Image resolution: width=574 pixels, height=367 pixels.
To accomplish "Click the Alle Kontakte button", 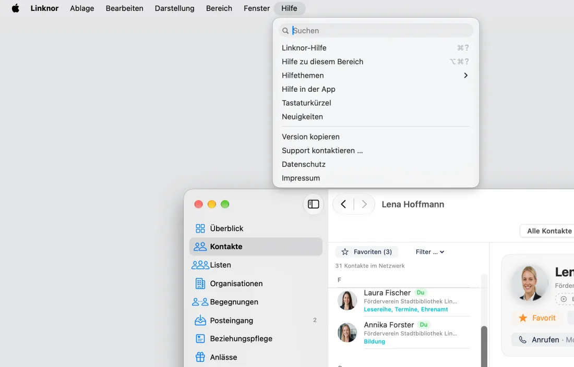I will 548,231.
